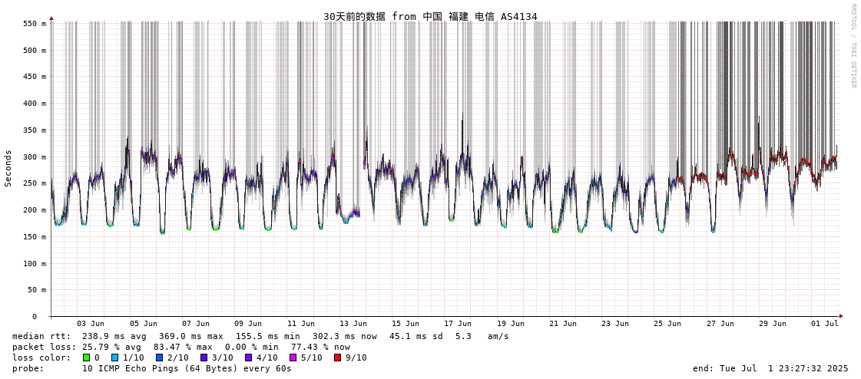Click the 3/10 loss color swatch

tap(204, 358)
